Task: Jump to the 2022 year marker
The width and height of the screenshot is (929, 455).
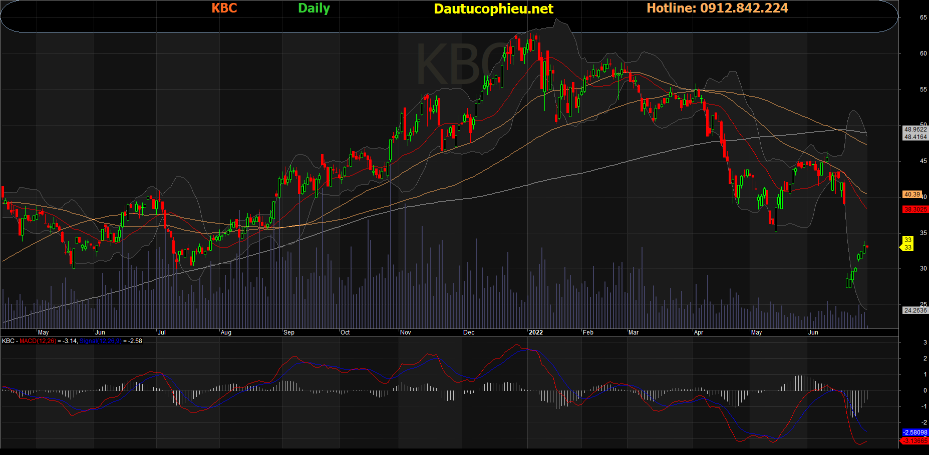Action: point(535,332)
